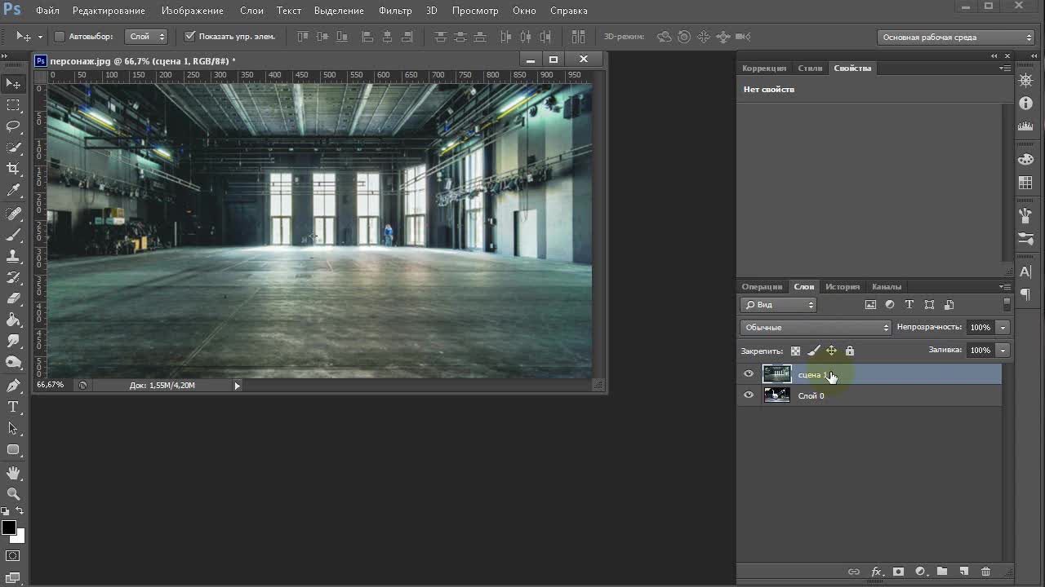
Task: Open the Изображение menu
Action: pos(193,11)
